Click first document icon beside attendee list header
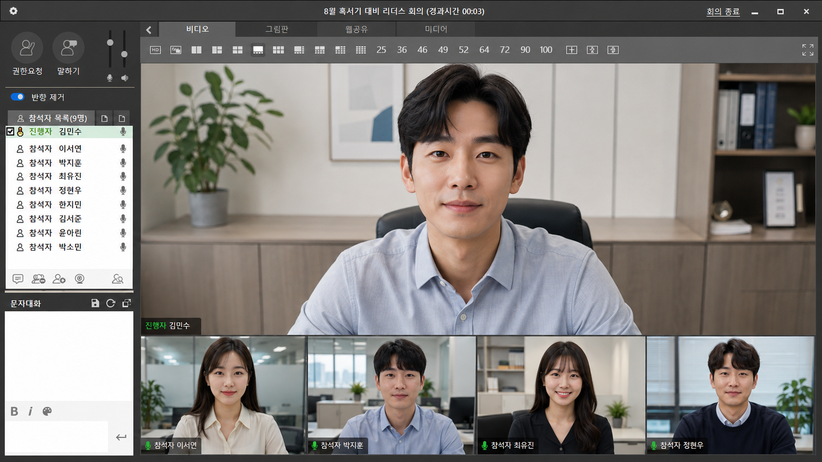This screenshot has height=462, width=822. (x=104, y=118)
